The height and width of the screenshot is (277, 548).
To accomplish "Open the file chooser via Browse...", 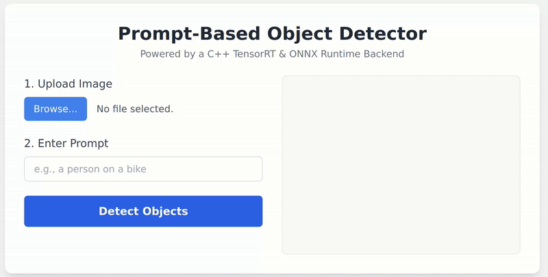I will 55,109.
